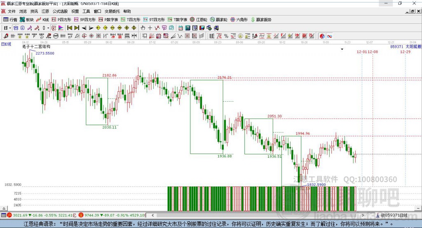
Task: Click the first yellow diamond arrow icon
Action: click(98, 28)
